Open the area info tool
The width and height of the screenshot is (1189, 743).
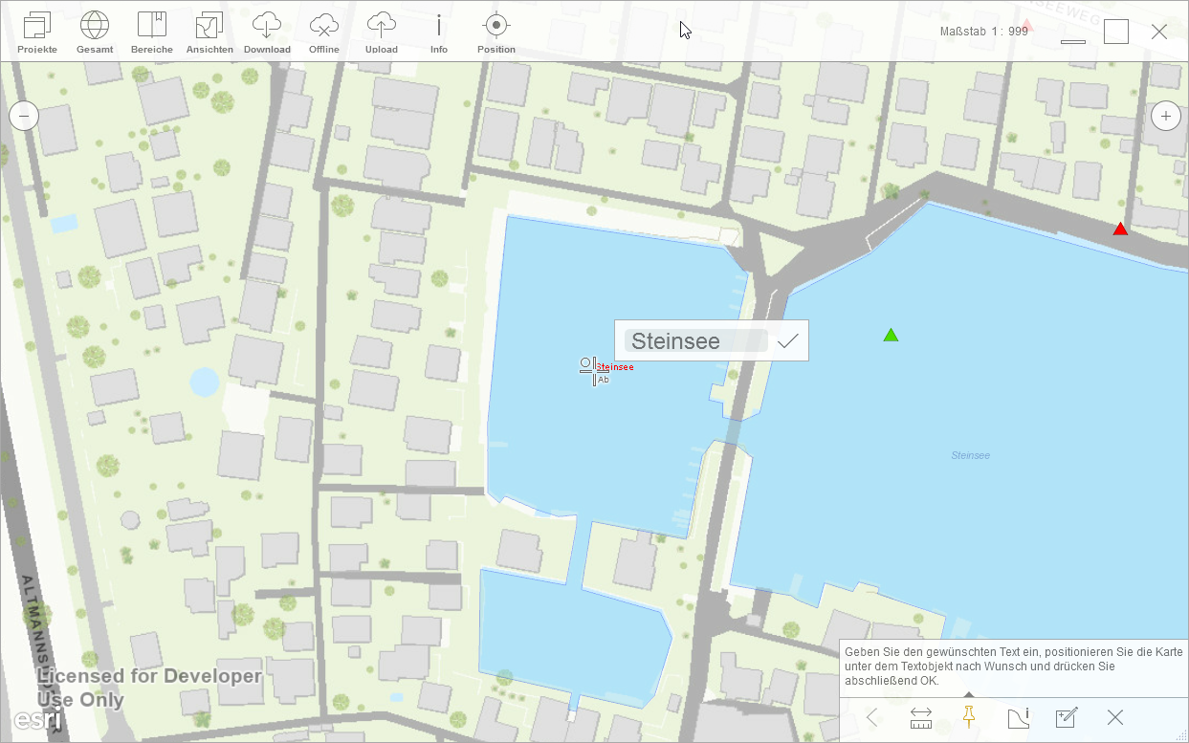[x=1018, y=718]
